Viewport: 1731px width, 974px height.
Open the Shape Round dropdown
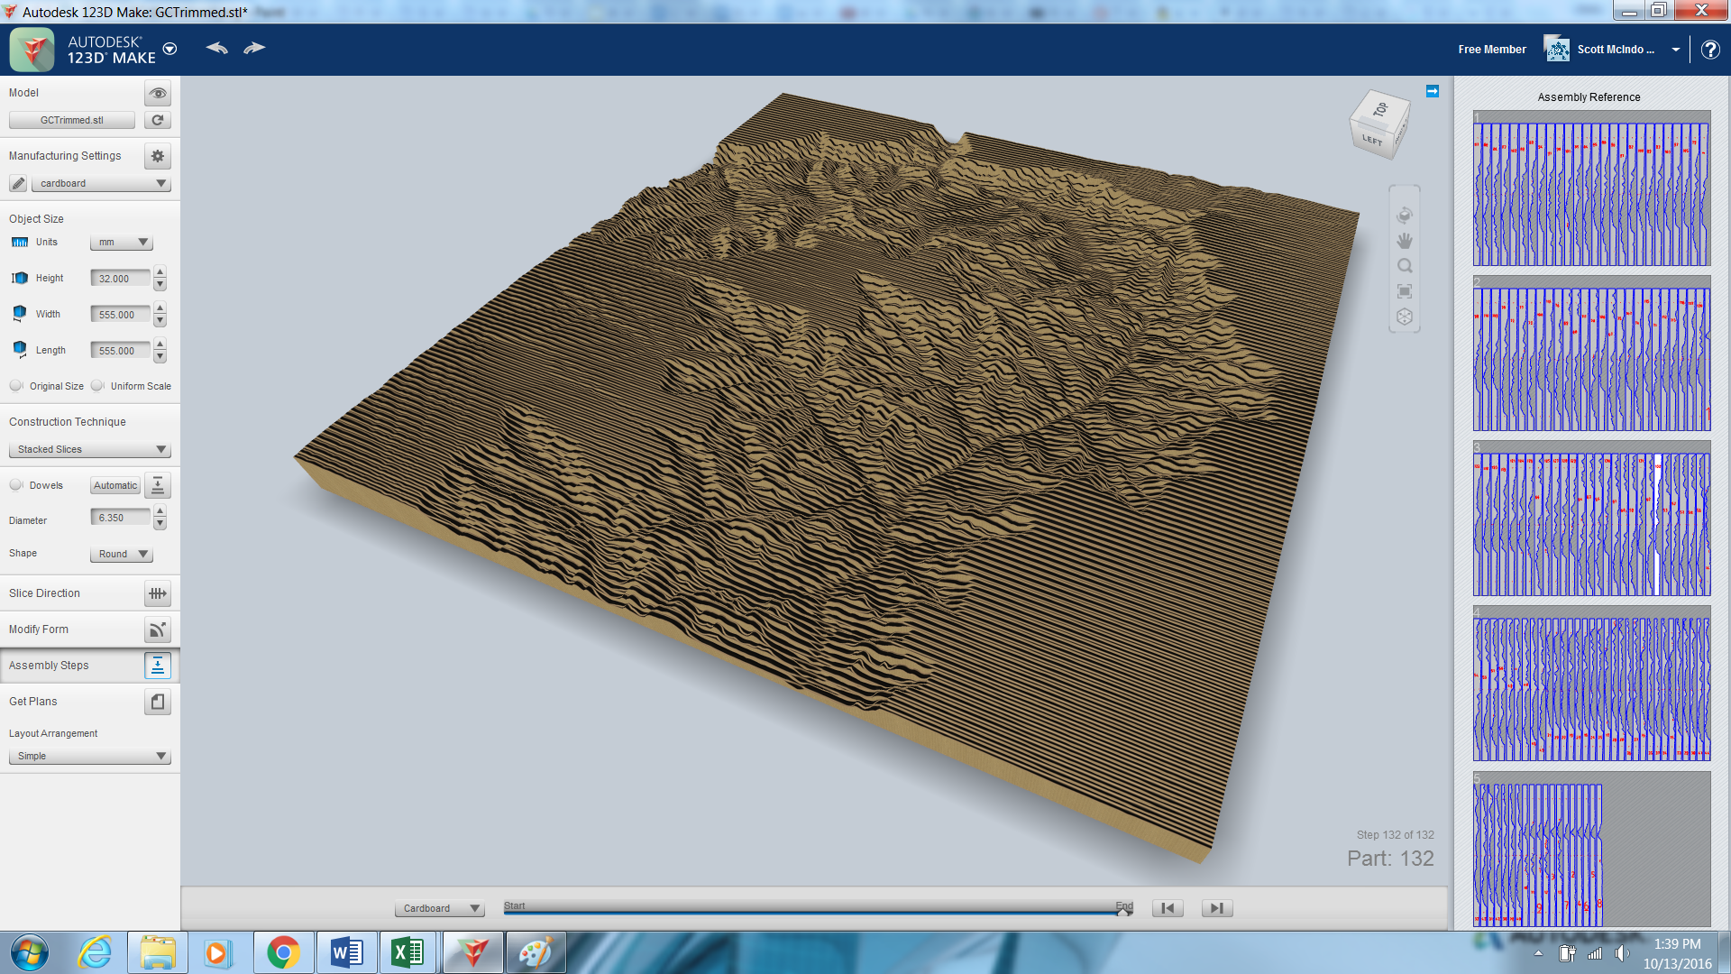point(121,554)
